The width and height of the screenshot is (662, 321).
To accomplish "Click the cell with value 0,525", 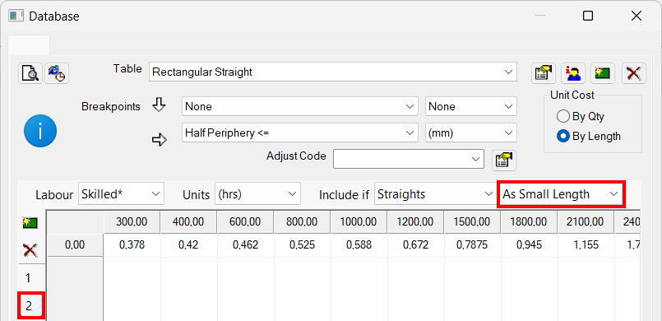I will click(303, 245).
